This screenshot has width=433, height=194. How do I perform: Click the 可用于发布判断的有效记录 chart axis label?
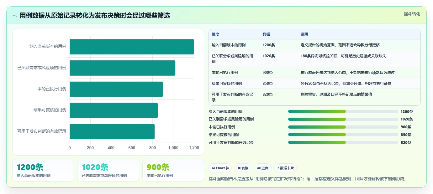[x=42, y=131]
